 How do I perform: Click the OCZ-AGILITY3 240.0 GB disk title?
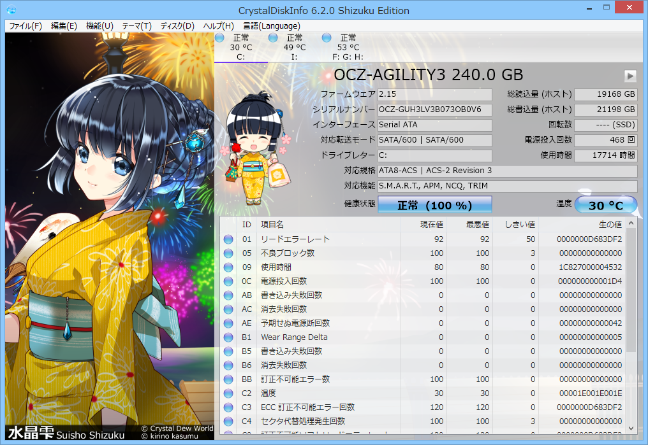click(x=428, y=75)
